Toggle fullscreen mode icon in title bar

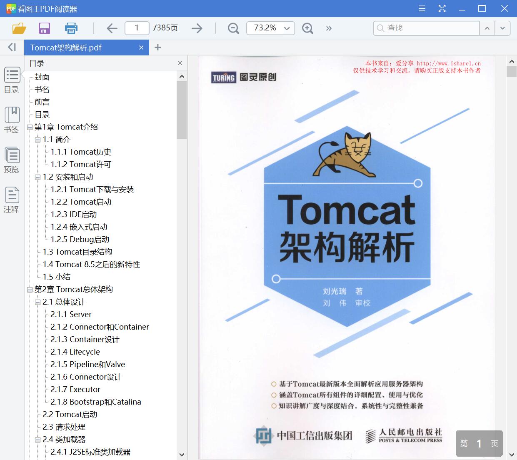pyautogui.click(x=442, y=8)
